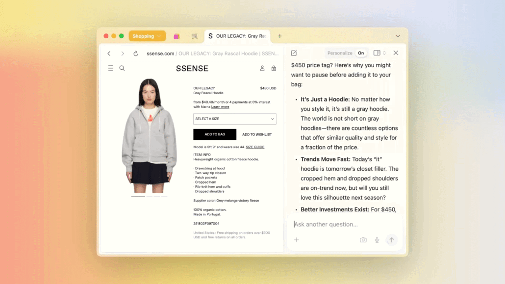Click the OUR LEGACY brand name
The width and height of the screenshot is (505, 284).
pyautogui.click(x=204, y=88)
